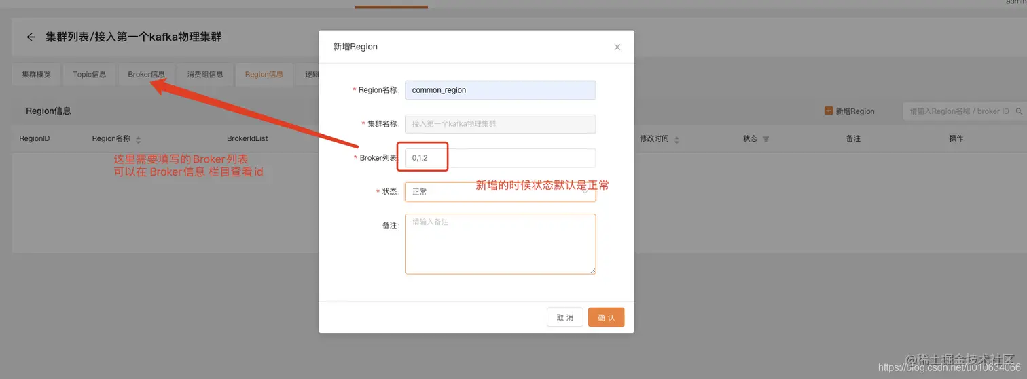The image size is (1027, 379).
Task: Open the 状态 dropdown showing 正常
Action: pos(500,192)
